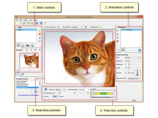Switch to the music note tab
This screenshot has height=118, width=158.
coord(22,74)
